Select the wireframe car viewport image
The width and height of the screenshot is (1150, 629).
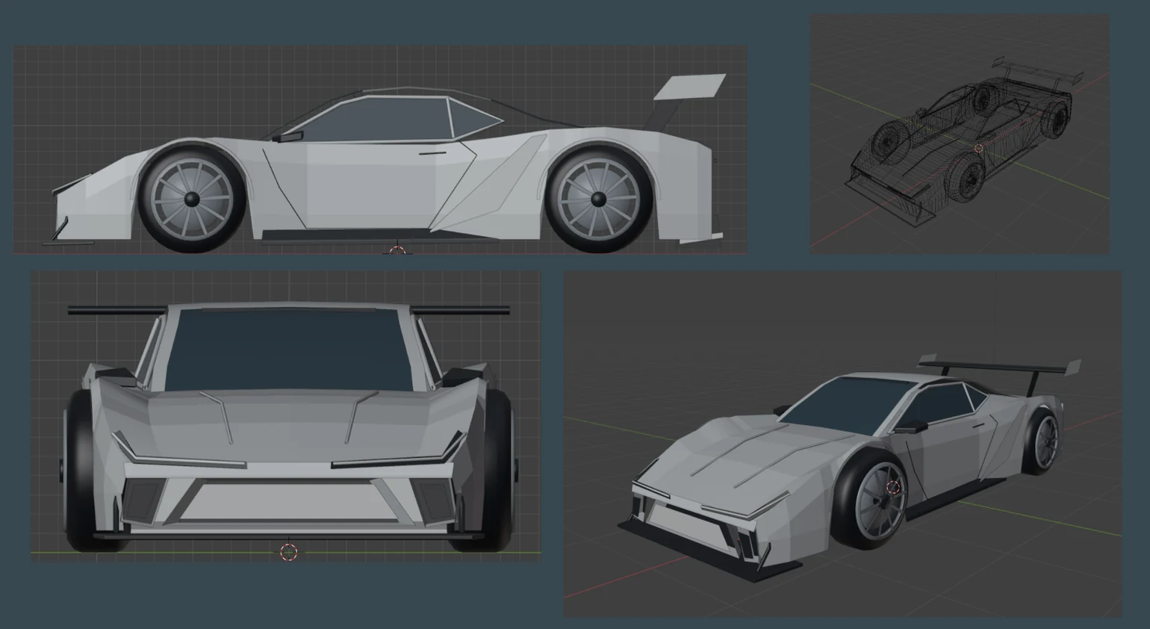pos(960,134)
